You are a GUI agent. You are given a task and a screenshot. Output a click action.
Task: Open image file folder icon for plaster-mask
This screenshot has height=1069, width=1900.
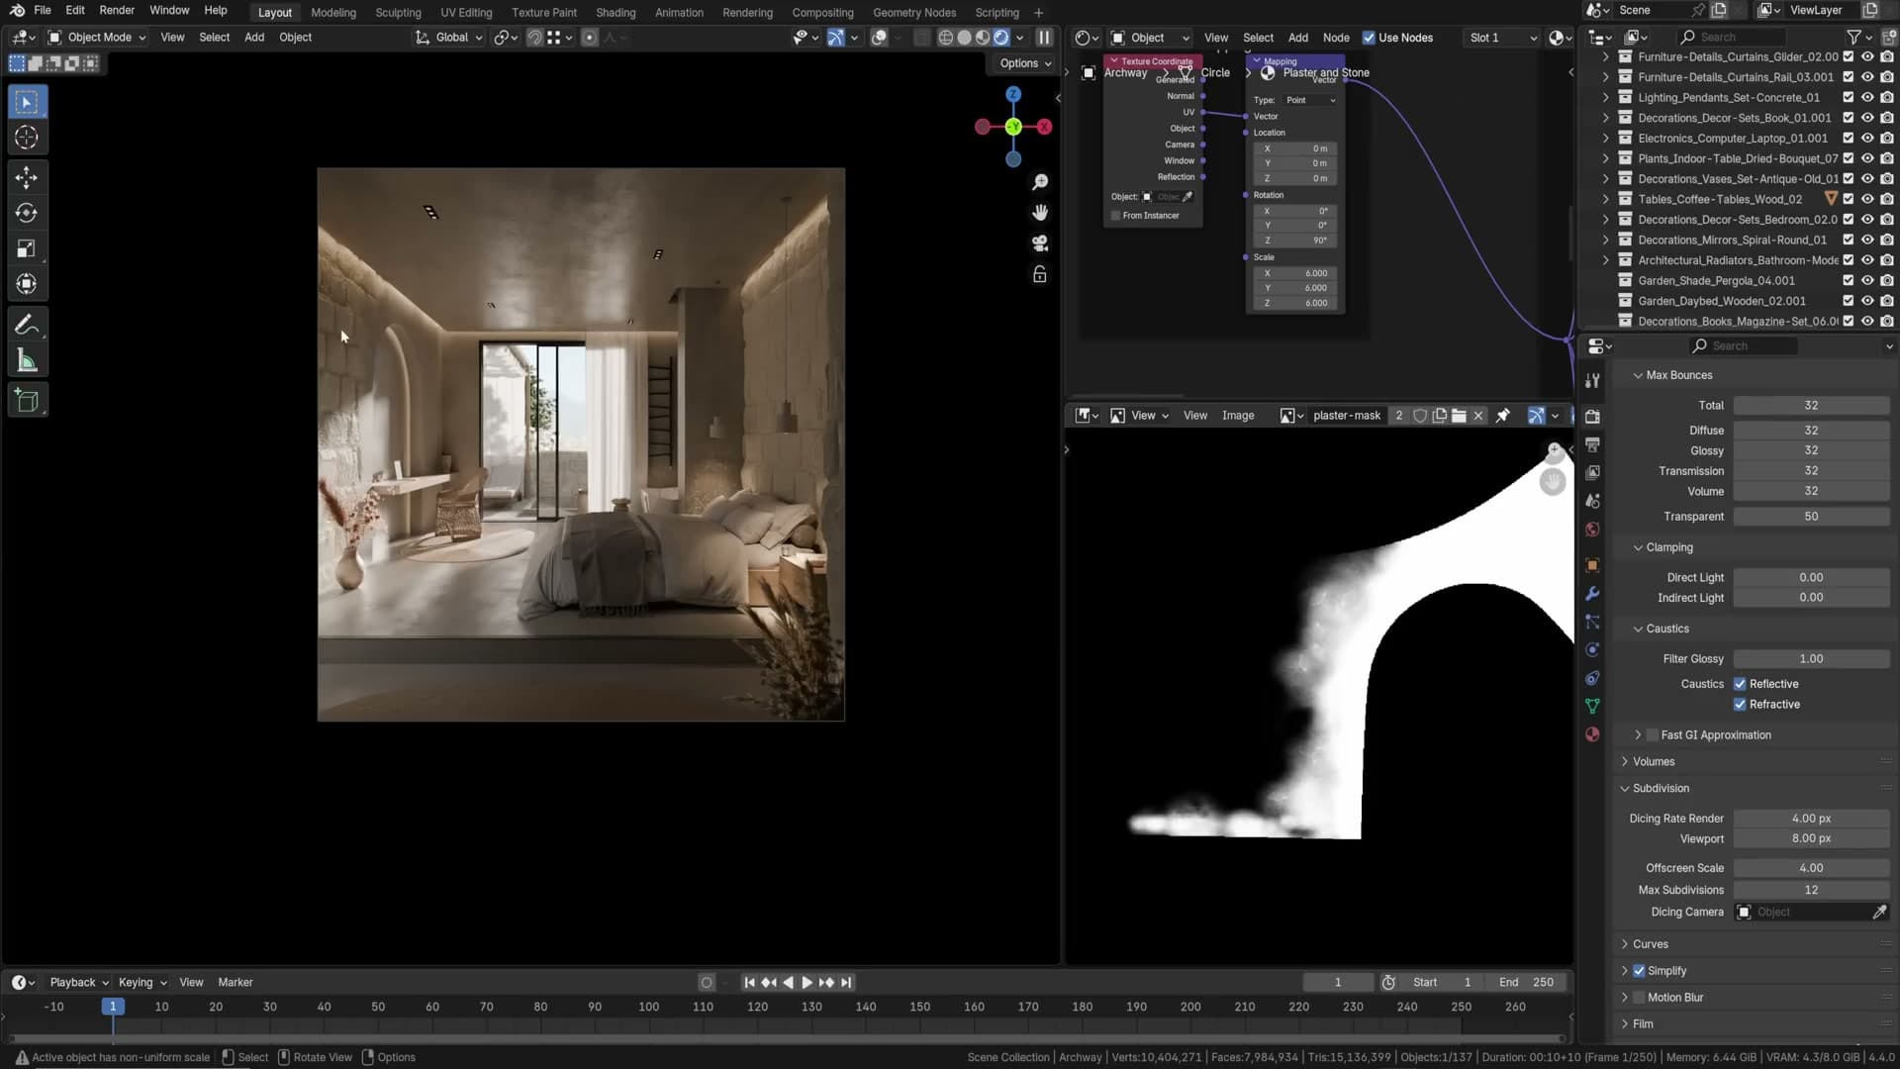[x=1459, y=416]
